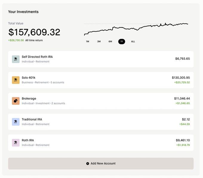Click the yellow Solo 401k account icon
The image size is (203, 178).
click(16, 80)
